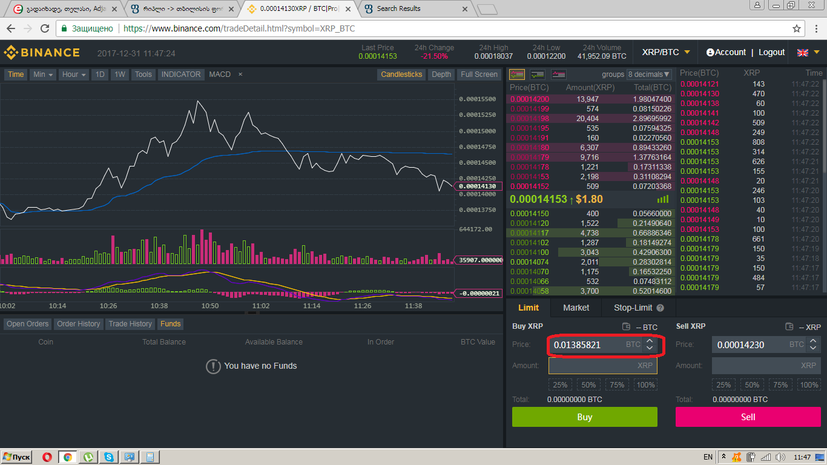The image size is (827, 465).
Task: Click the Logout link
Action: pyautogui.click(x=772, y=53)
